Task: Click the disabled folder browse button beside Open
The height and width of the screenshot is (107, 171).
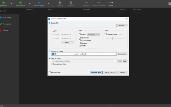Action: (x=120, y=61)
